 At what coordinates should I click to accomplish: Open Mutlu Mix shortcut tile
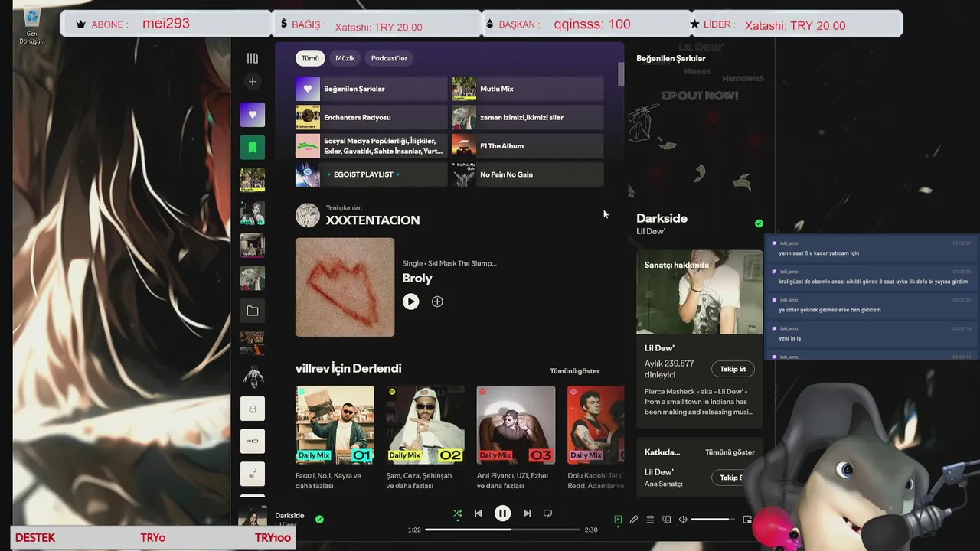click(528, 89)
